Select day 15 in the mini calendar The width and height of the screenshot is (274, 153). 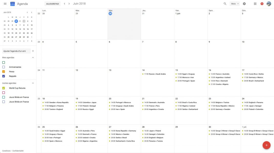click(x=24, y=29)
